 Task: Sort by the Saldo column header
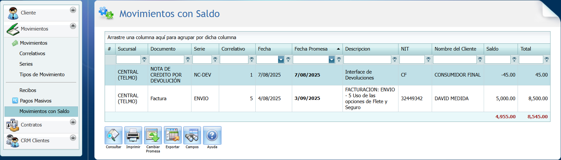click(x=501, y=49)
